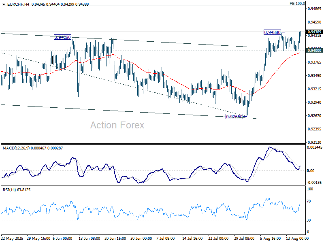Select the 0.94380 high price label
The width and height of the screenshot is (324, 243).
tap(272, 32)
